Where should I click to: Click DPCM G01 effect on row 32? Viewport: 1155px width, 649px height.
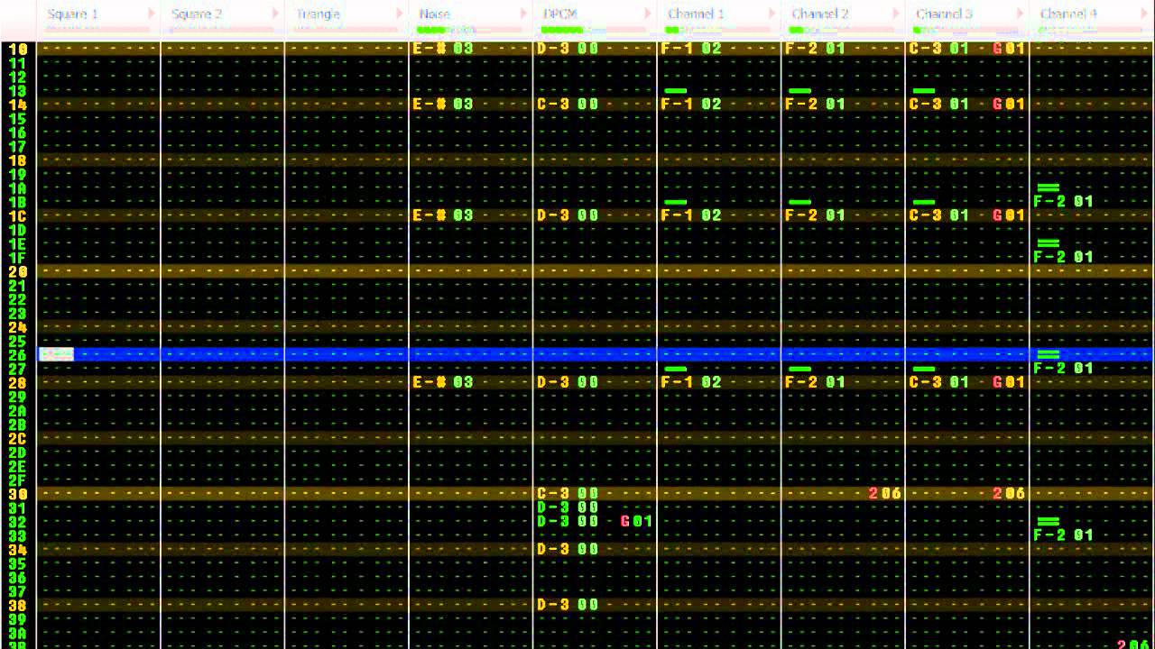point(636,521)
